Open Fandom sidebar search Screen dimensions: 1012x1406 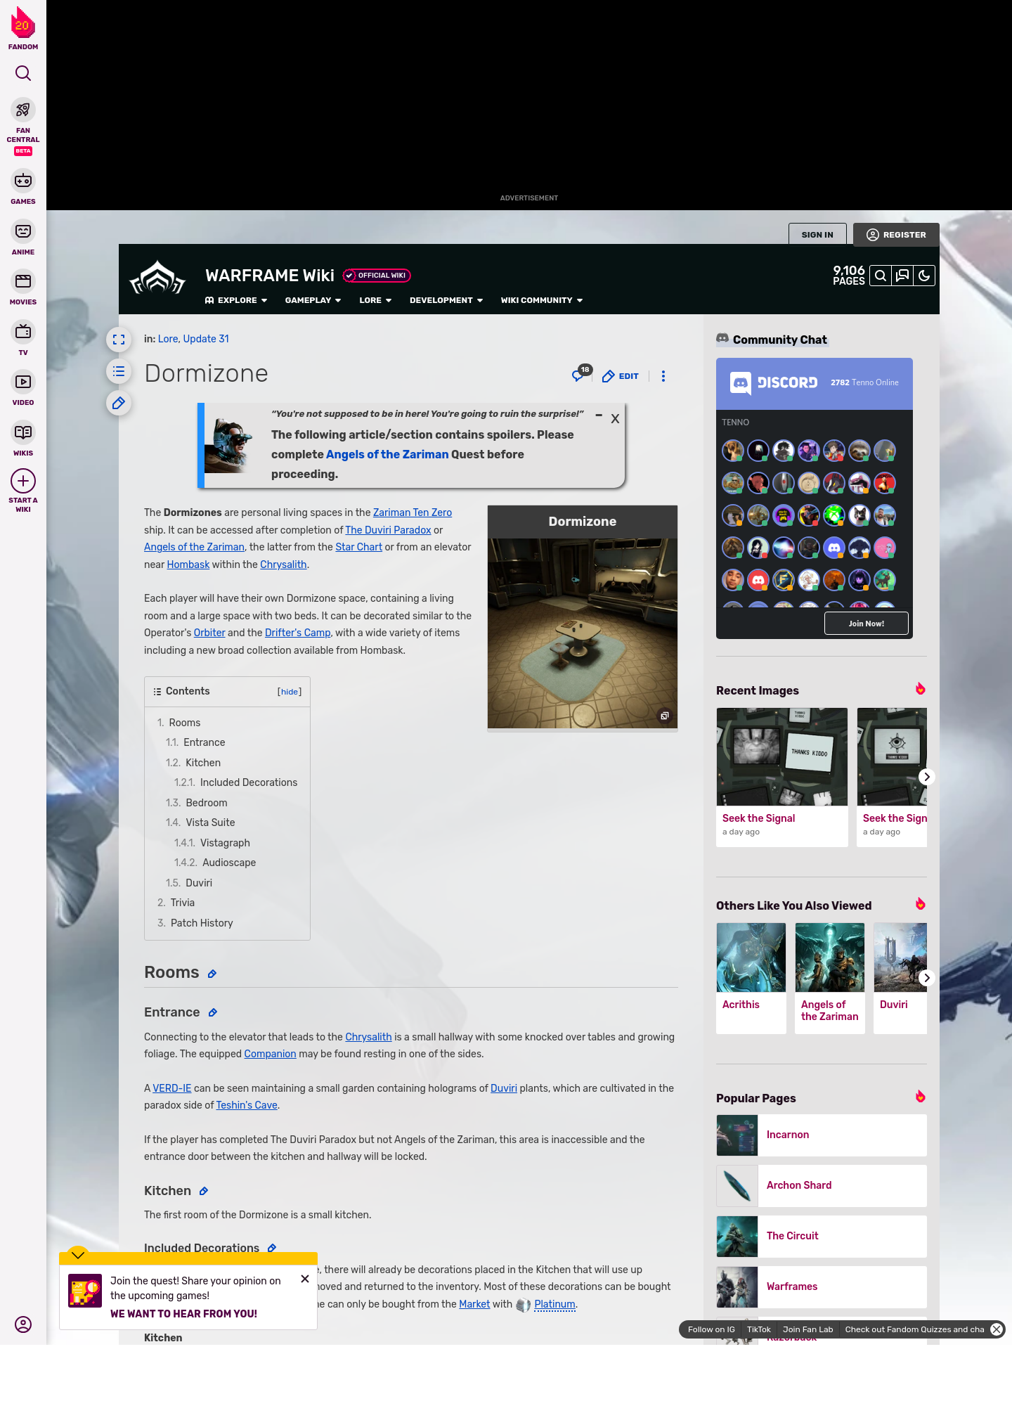click(x=23, y=73)
